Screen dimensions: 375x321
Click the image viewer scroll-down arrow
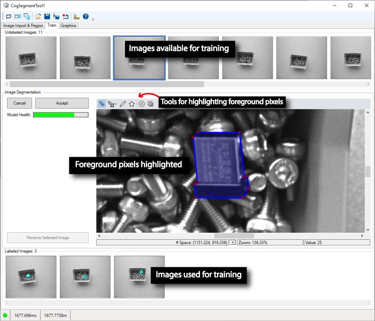tap(368, 230)
